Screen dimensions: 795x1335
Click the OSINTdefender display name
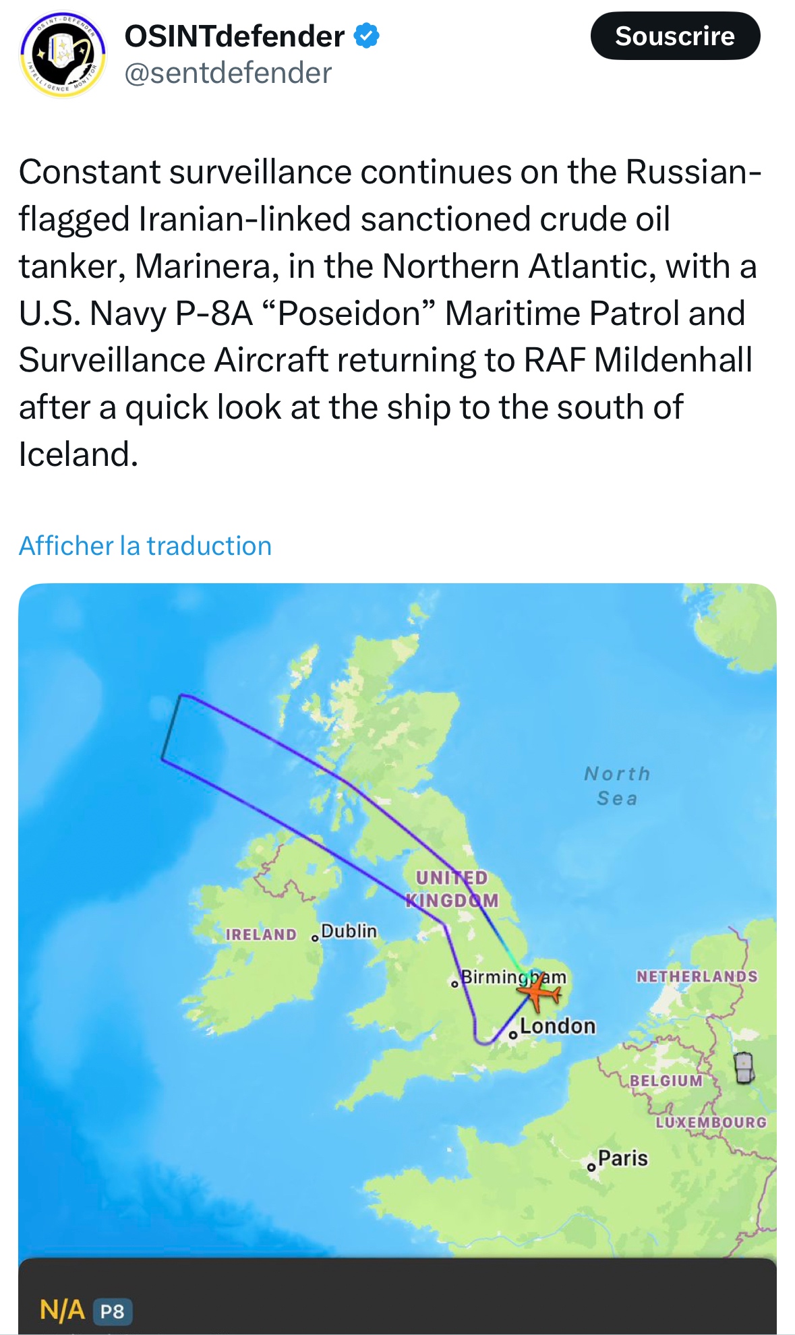234,36
